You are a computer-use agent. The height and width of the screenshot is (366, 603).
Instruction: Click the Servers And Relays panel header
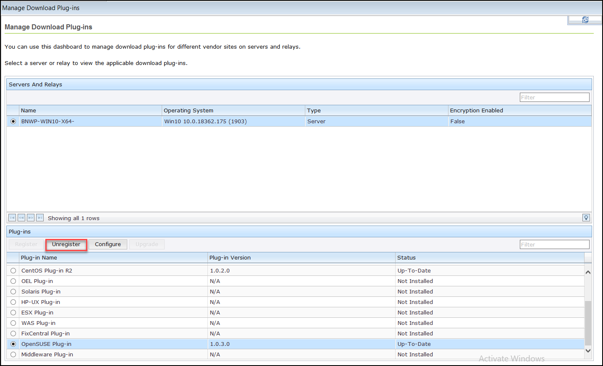coord(35,84)
